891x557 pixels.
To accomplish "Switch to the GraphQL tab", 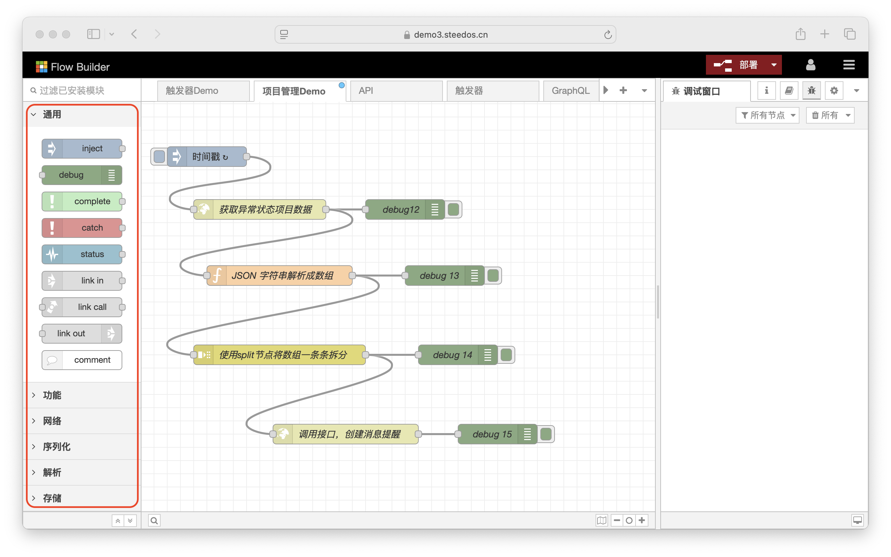I will pos(571,91).
